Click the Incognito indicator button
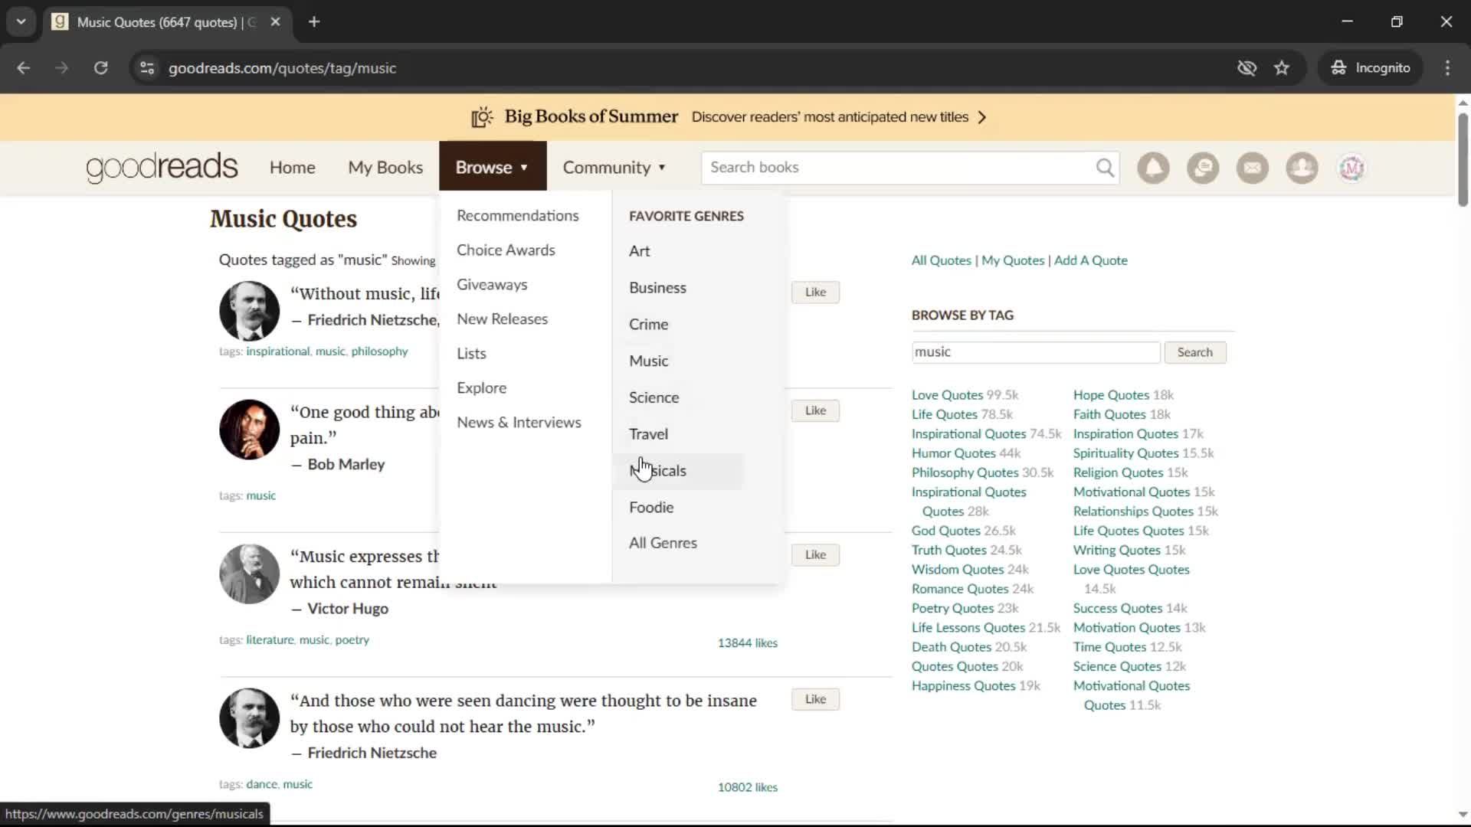The image size is (1471, 827). point(1370,68)
